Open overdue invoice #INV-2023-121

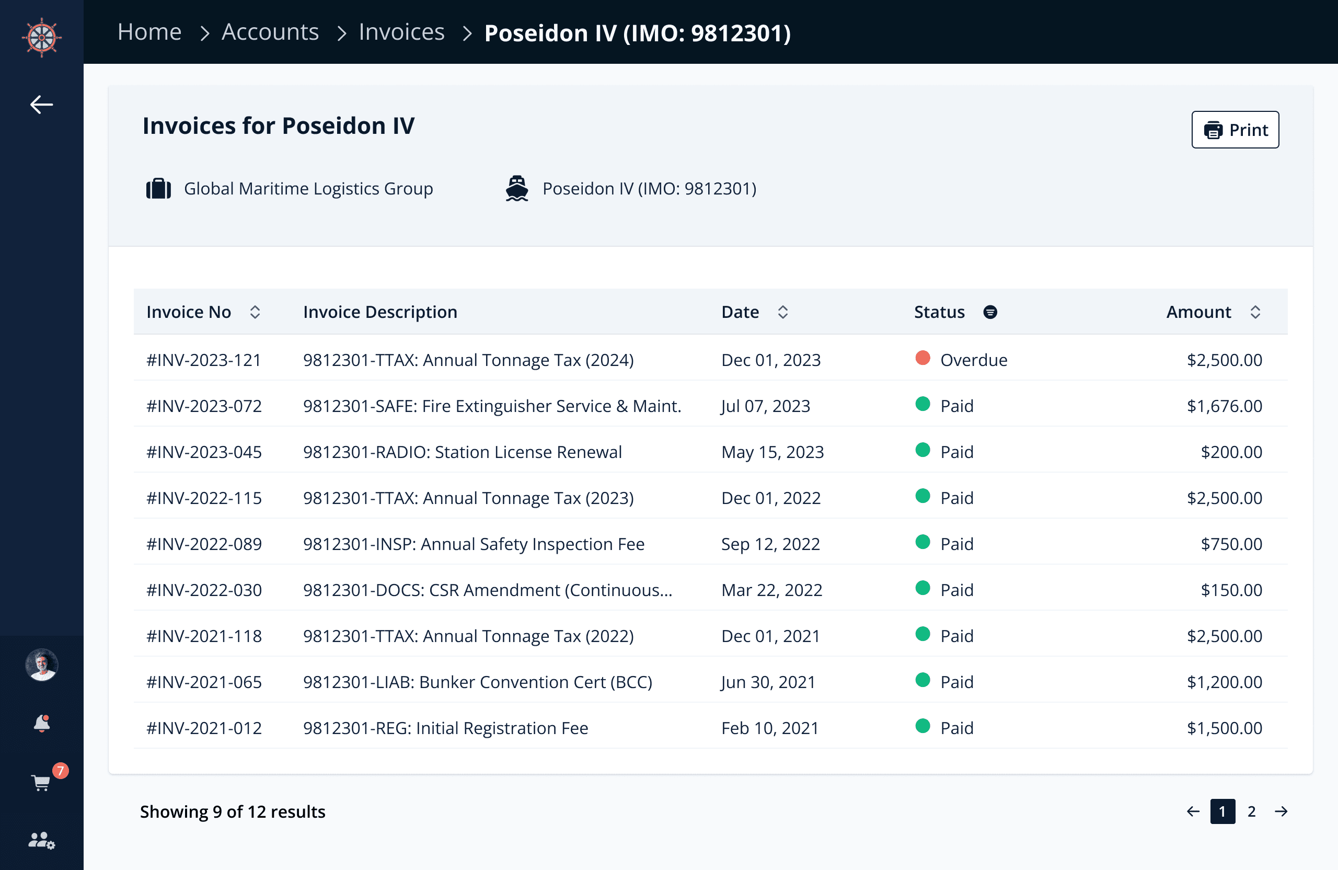click(204, 360)
